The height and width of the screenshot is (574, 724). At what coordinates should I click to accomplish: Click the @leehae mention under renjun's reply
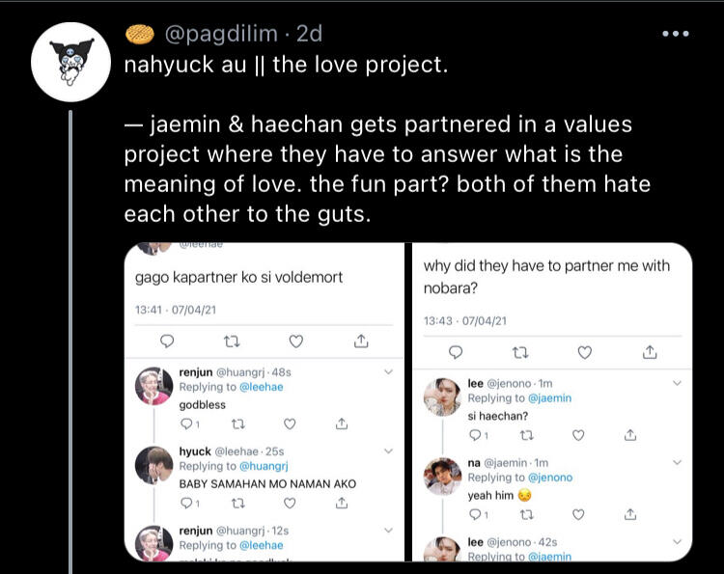tap(260, 387)
